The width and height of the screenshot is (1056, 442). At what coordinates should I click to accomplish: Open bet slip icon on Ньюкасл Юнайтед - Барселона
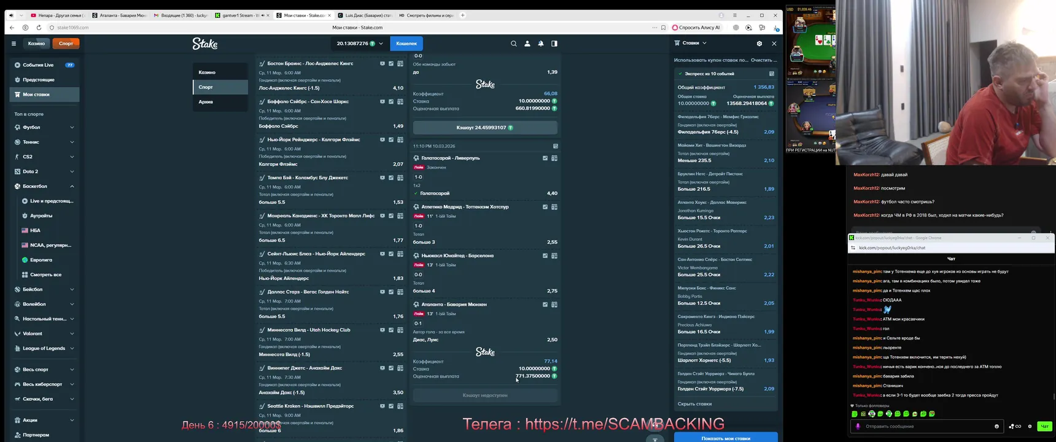tap(554, 256)
